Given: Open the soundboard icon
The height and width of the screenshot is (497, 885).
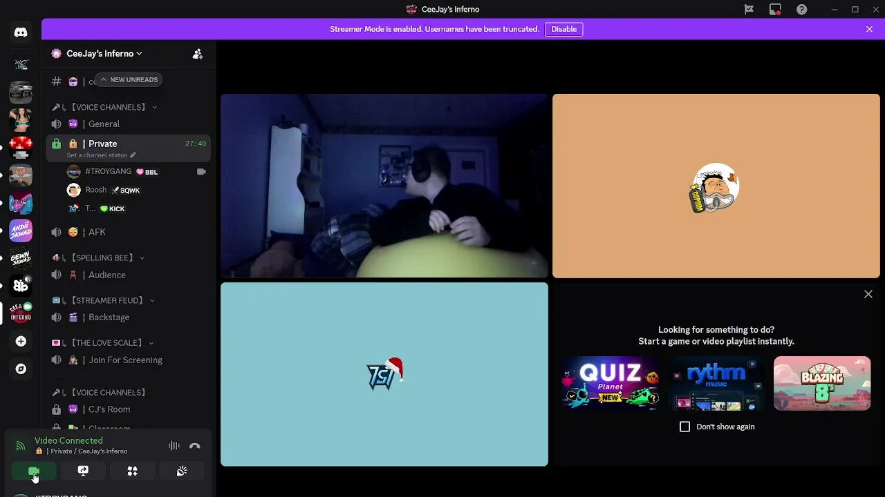Looking at the screenshot, I should click(x=182, y=471).
